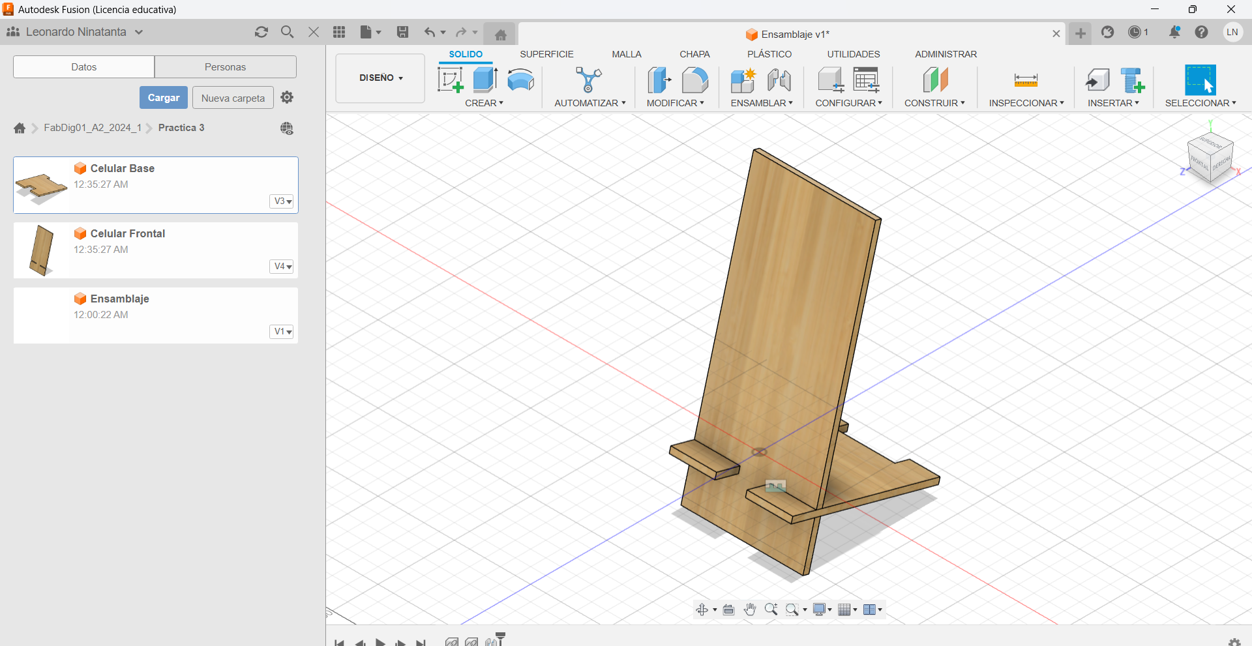Open data panel settings gear

coord(287,97)
